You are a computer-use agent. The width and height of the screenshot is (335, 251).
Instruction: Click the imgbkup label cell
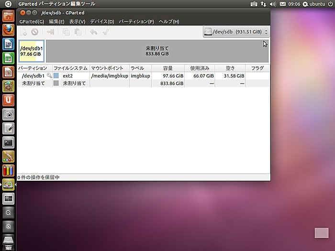[x=140, y=76]
